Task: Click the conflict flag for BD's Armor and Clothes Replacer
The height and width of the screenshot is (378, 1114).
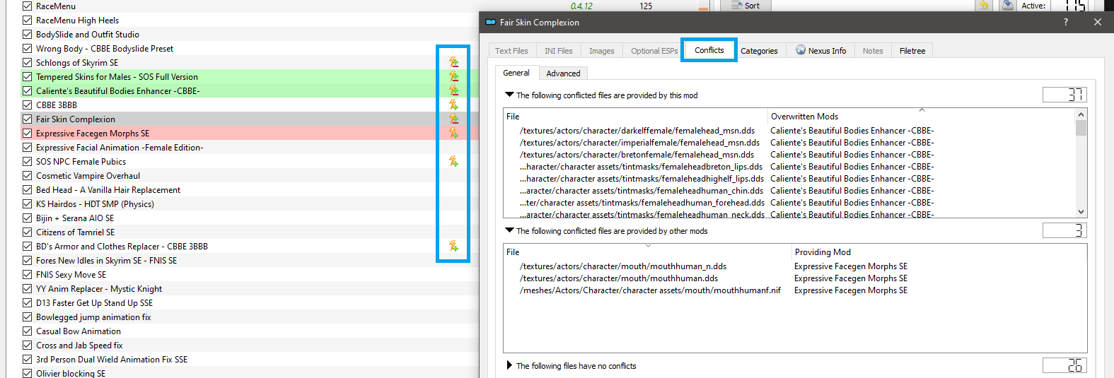Action: [x=453, y=246]
